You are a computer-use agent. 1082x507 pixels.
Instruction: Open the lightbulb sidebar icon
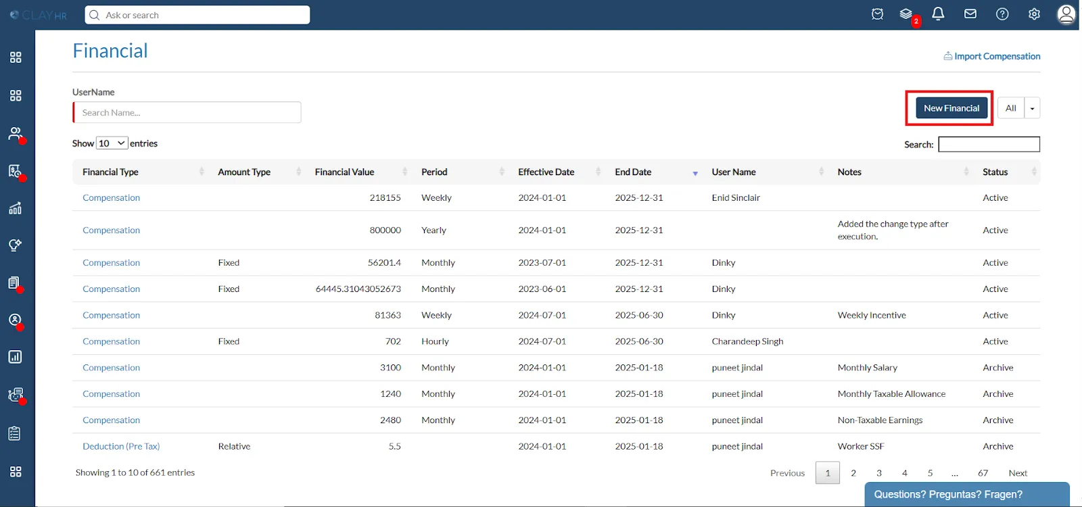click(16, 245)
